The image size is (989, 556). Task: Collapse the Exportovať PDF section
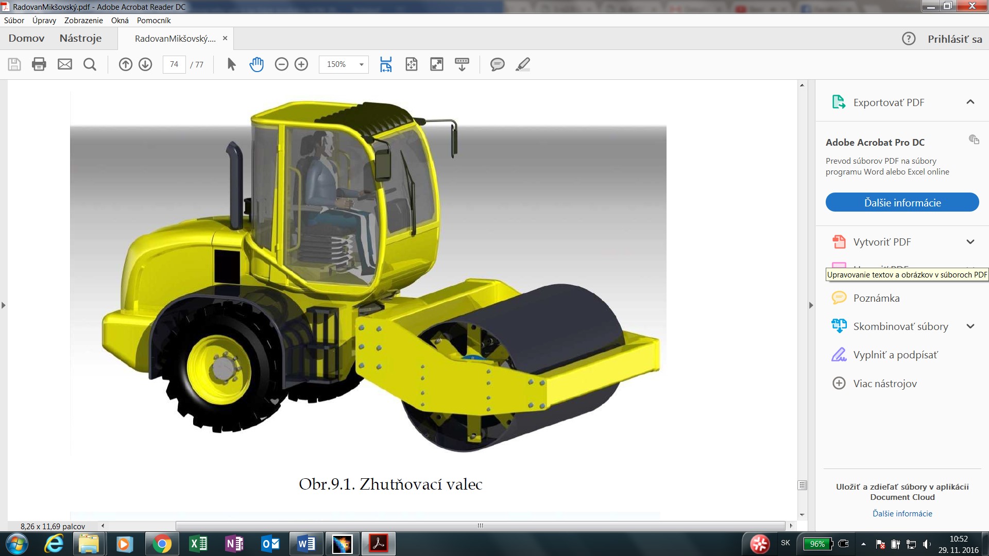pos(970,102)
